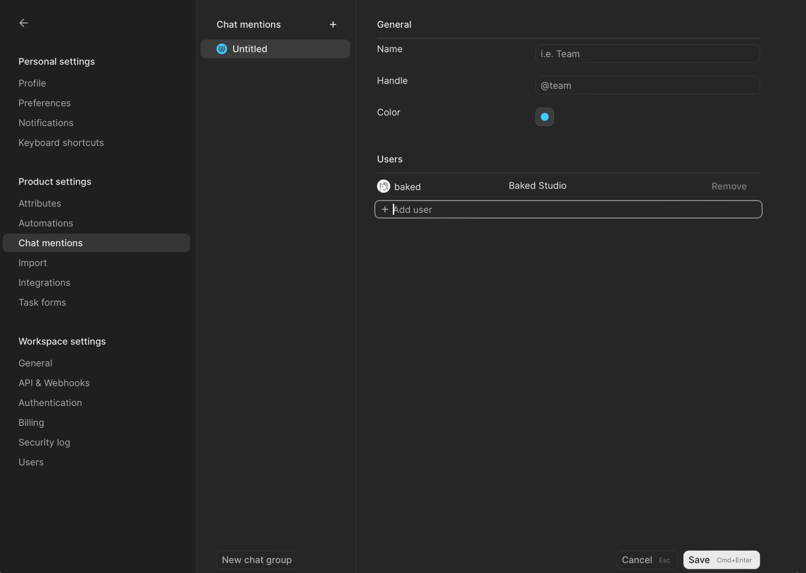806x573 pixels.
Task: Open Profile settings
Action: pyautogui.click(x=32, y=83)
